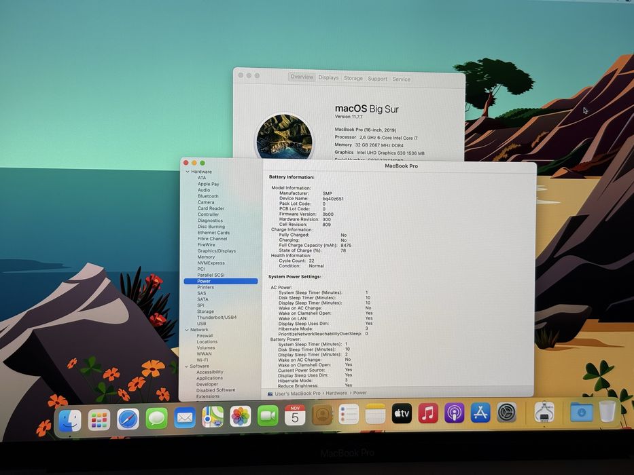Select Wi-Fi under Network
The width and height of the screenshot is (634, 475).
(202, 360)
